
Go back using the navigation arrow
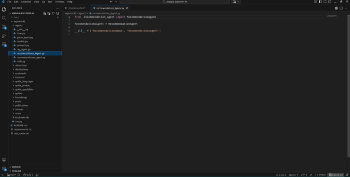click(x=111, y=2)
